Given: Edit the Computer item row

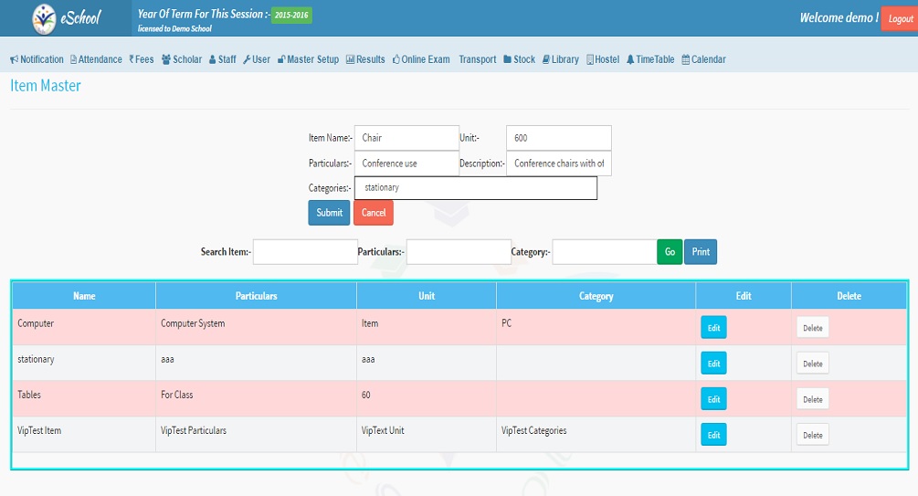Looking at the screenshot, I should (x=713, y=328).
